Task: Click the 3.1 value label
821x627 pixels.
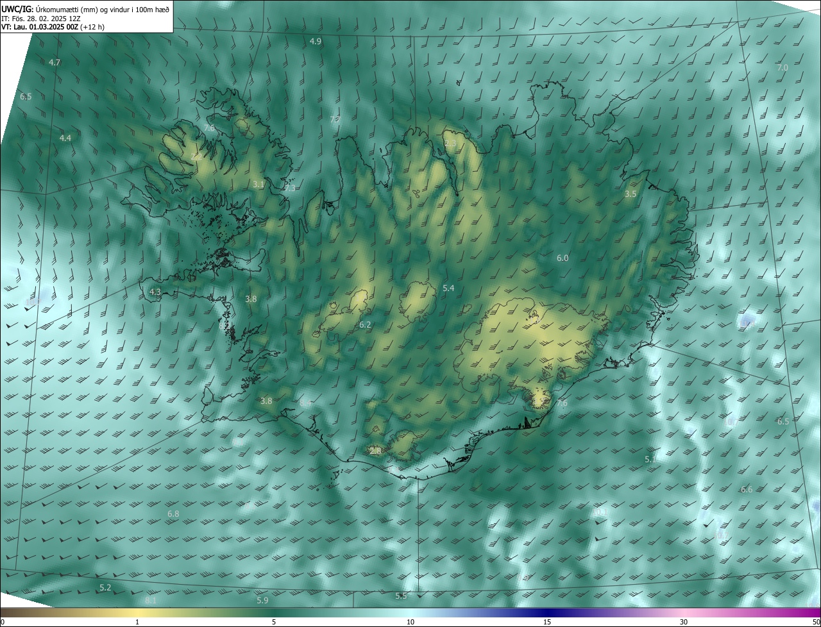Action: click(x=258, y=184)
